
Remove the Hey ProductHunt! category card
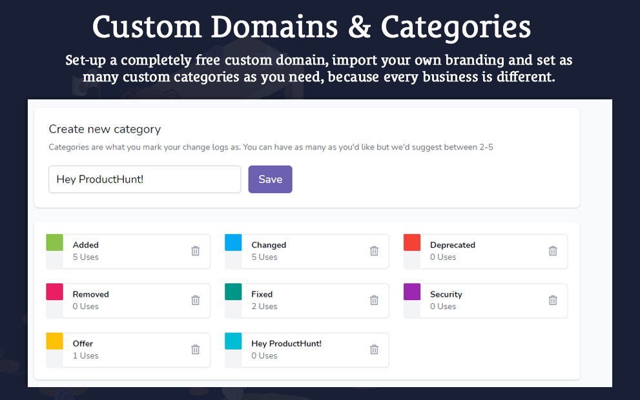[375, 350]
